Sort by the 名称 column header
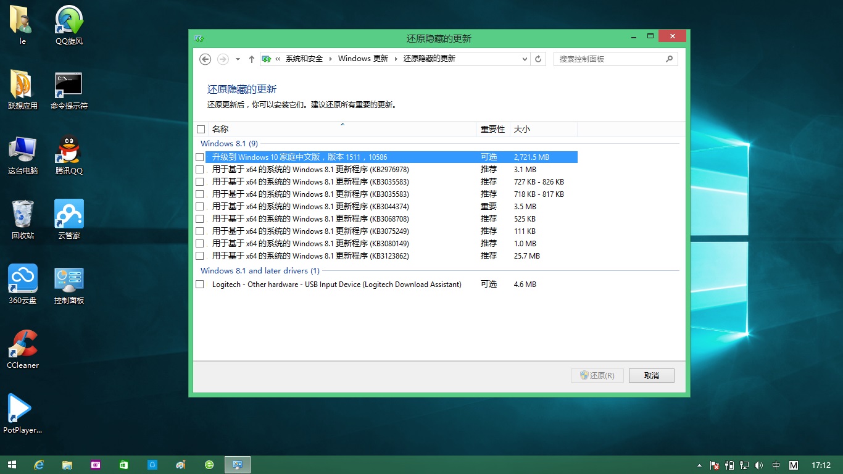Image resolution: width=843 pixels, height=474 pixels. click(342, 129)
